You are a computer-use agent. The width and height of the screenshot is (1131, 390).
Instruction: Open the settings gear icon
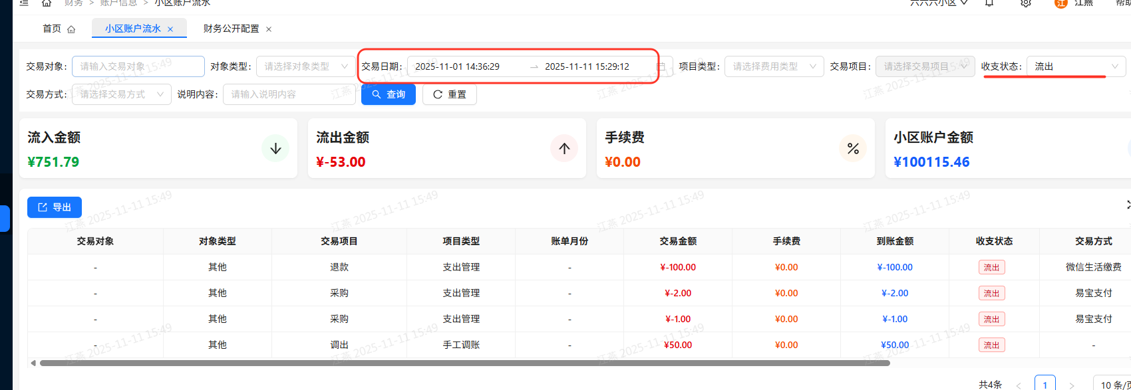1026,3
